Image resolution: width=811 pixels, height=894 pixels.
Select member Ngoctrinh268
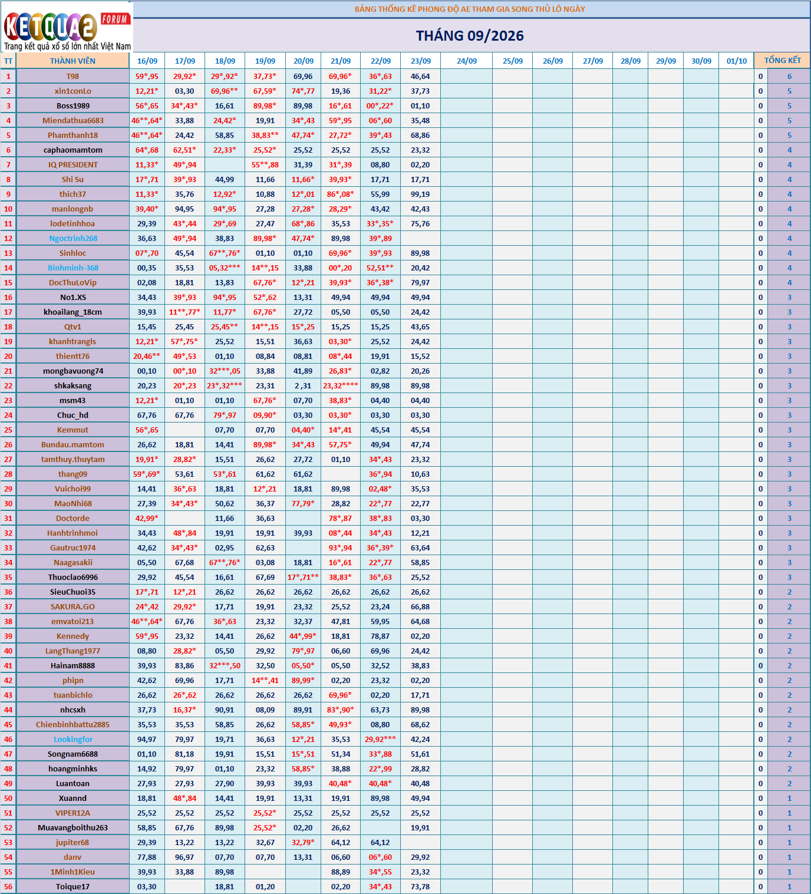click(x=72, y=239)
